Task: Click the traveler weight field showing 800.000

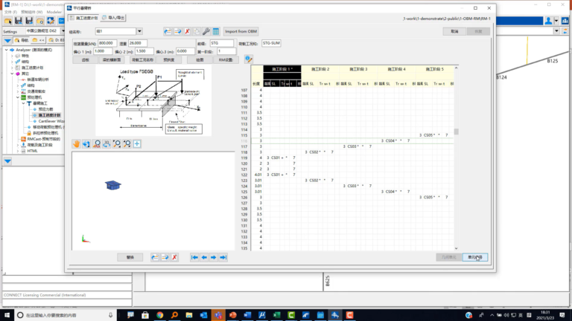Action: point(107,43)
